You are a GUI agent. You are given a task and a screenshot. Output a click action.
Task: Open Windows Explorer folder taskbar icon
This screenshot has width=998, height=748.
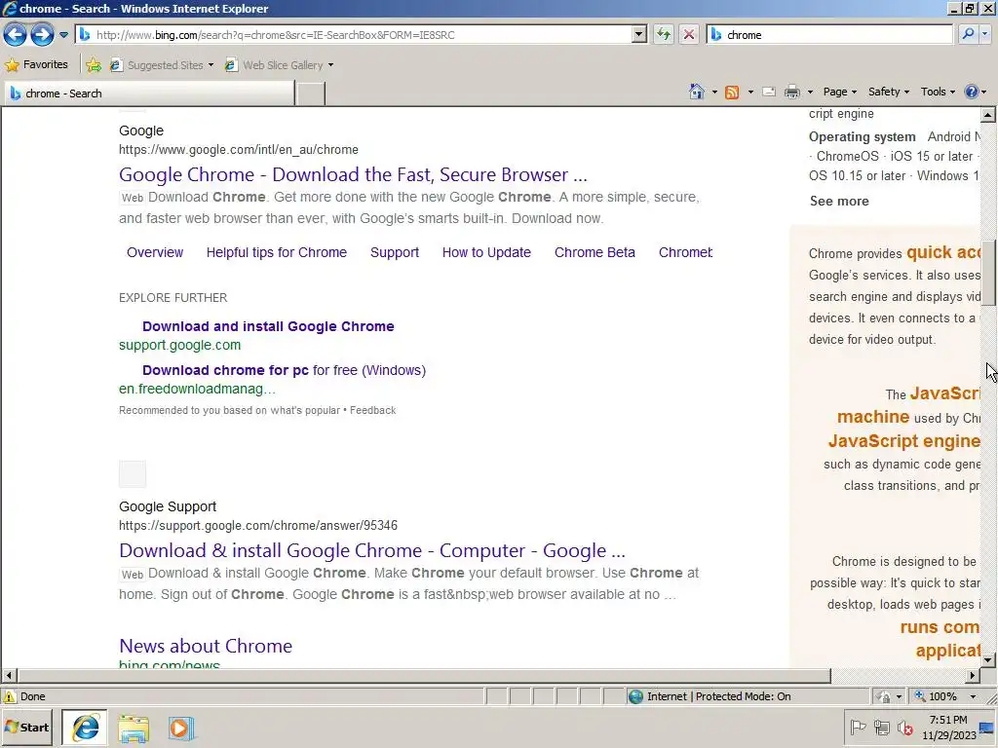pos(133,729)
